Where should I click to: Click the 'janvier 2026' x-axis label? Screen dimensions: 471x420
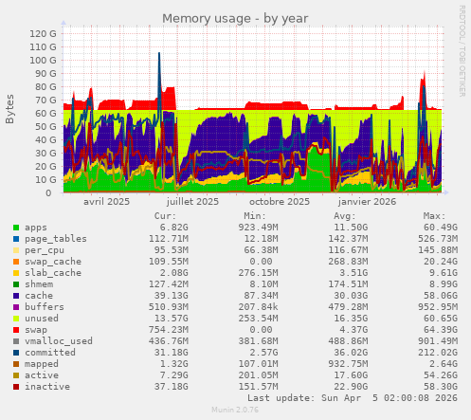coord(367,202)
